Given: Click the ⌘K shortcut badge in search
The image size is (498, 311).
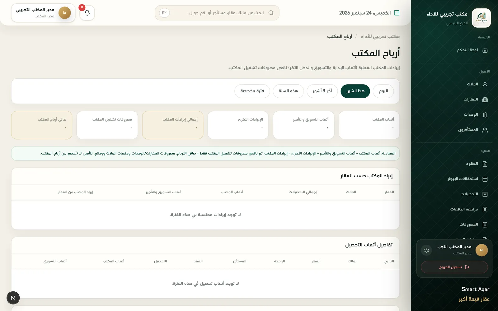Looking at the screenshot, I should click(164, 13).
